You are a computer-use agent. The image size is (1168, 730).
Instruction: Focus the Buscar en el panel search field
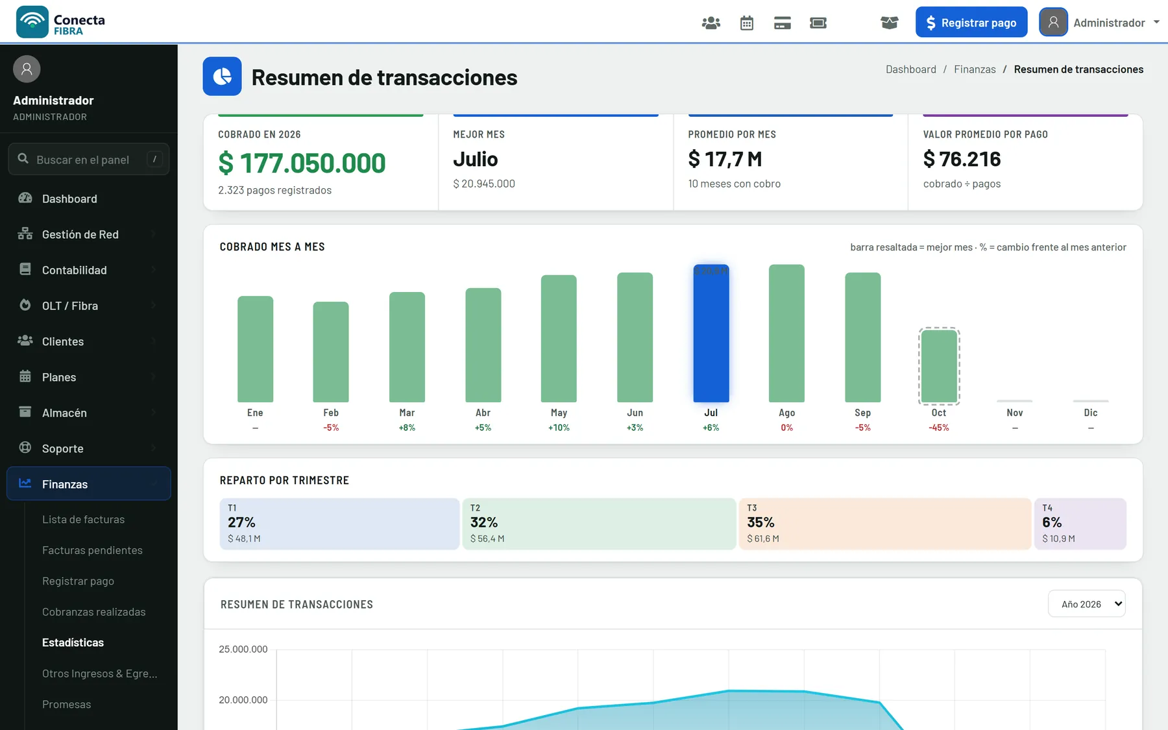[x=89, y=159]
